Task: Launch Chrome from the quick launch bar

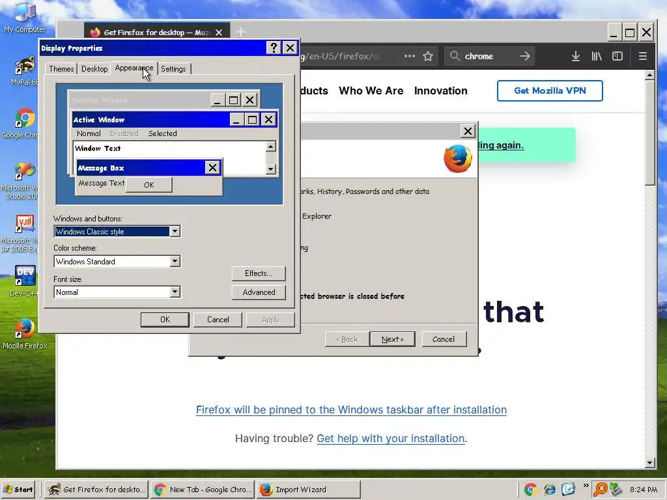Action: (530, 490)
